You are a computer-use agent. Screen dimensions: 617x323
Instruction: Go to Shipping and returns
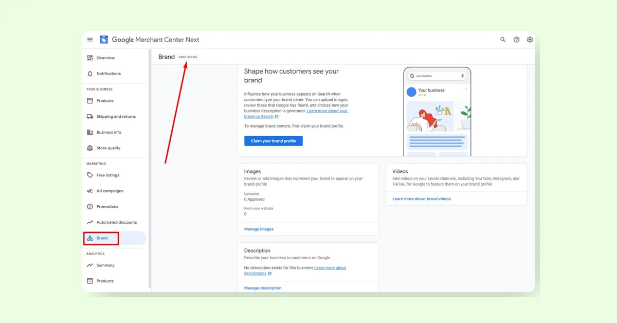click(x=115, y=117)
